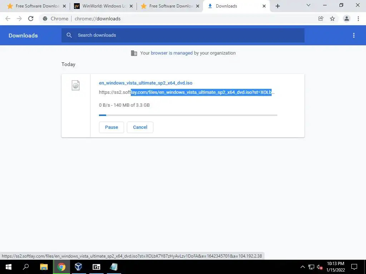The width and height of the screenshot is (366, 274).
Task: Click the Chrome site info chip
Action: click(x=56, y=19)
